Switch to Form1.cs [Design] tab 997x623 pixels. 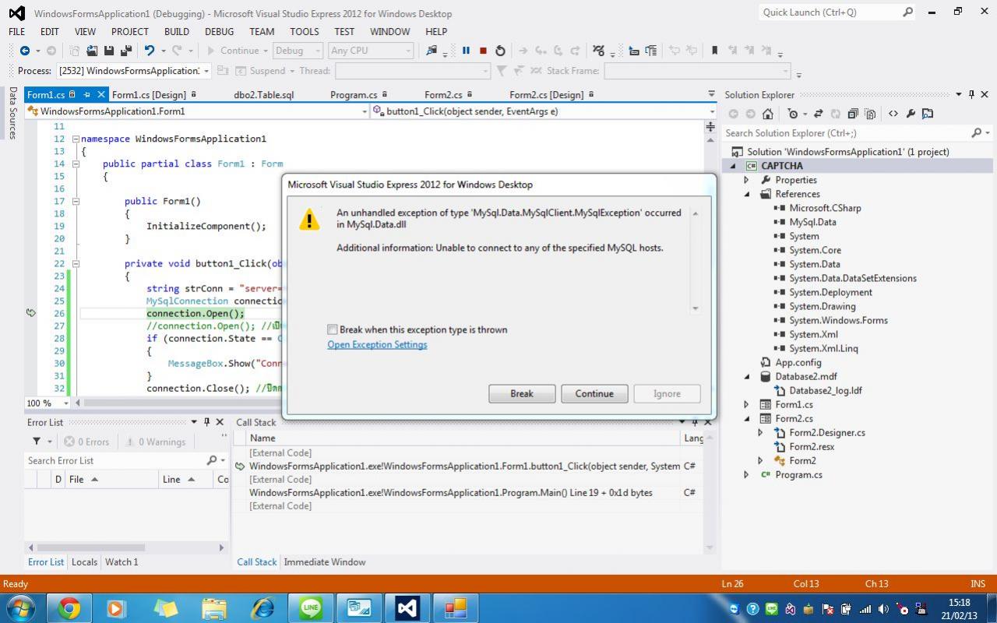pyautogui.click(x=149, y=95)
